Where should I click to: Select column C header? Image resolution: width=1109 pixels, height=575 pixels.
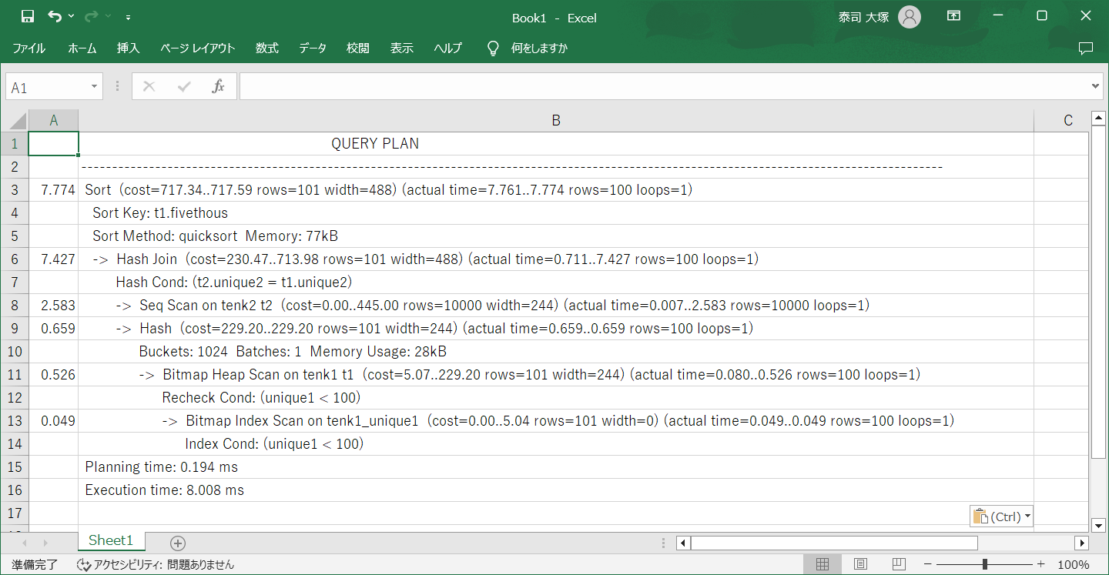(x=1067, y=121)
